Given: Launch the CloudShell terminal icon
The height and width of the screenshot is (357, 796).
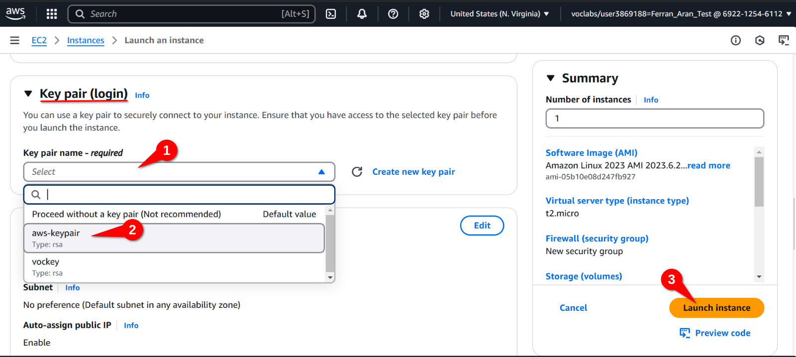Looking at the screenshot, I should coord(331,14).
